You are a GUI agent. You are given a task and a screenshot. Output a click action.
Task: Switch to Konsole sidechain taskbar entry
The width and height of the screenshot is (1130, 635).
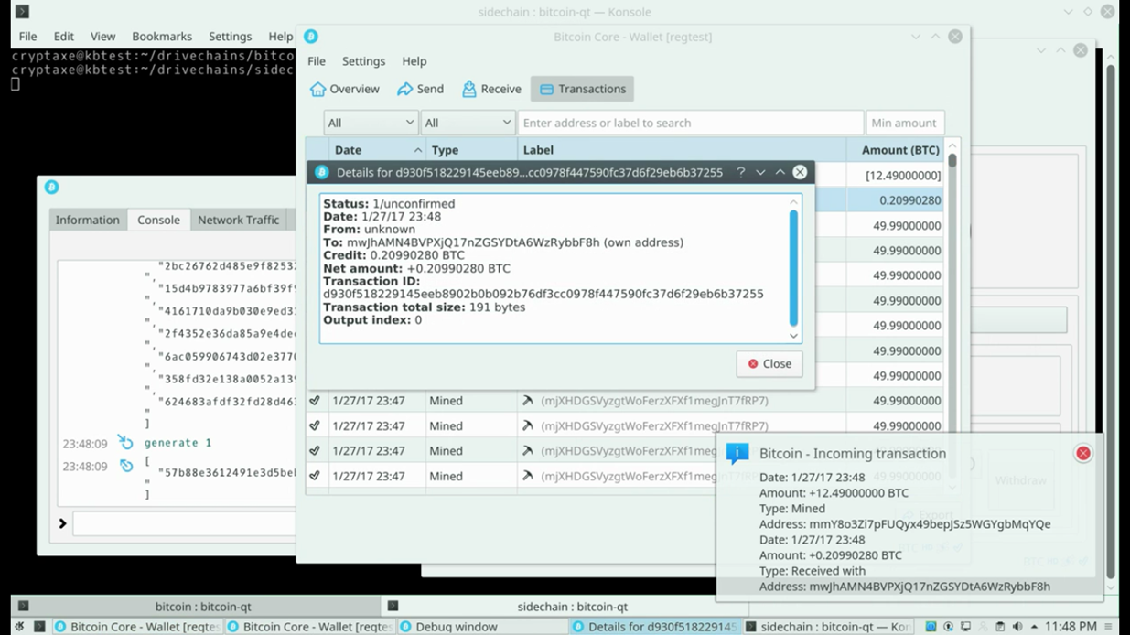(x=827, y=627)
